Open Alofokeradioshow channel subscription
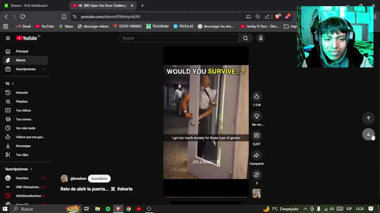Image resolution: width=380 pixels, height=213 pixels. (26, 196)
